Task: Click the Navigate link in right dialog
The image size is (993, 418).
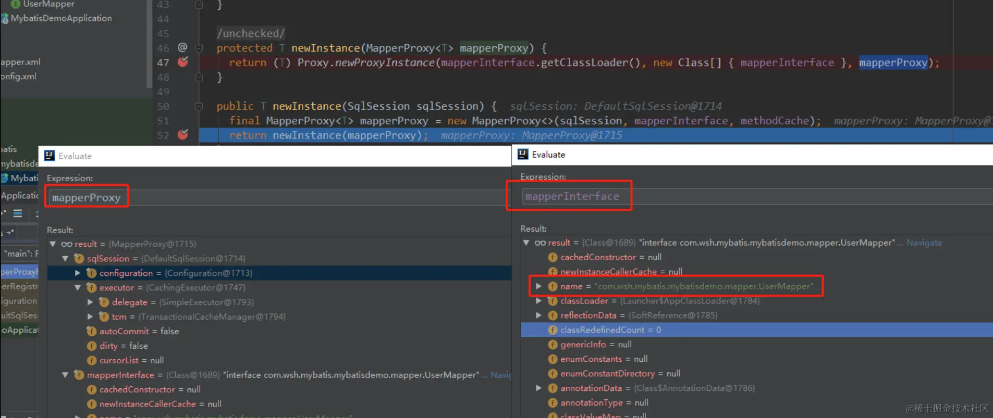Action: [x=924, y=243]
